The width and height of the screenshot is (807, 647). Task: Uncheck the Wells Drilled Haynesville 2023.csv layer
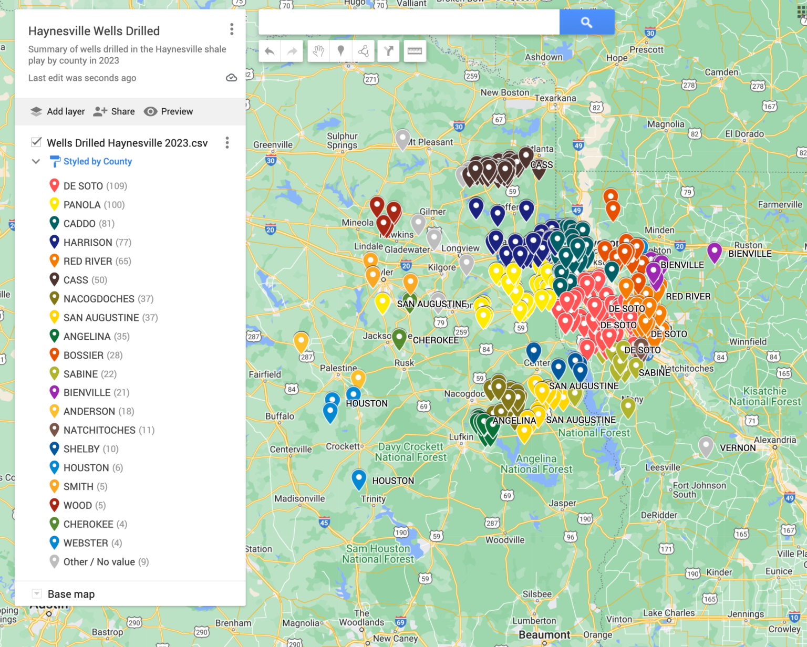[x=36, y=142]
